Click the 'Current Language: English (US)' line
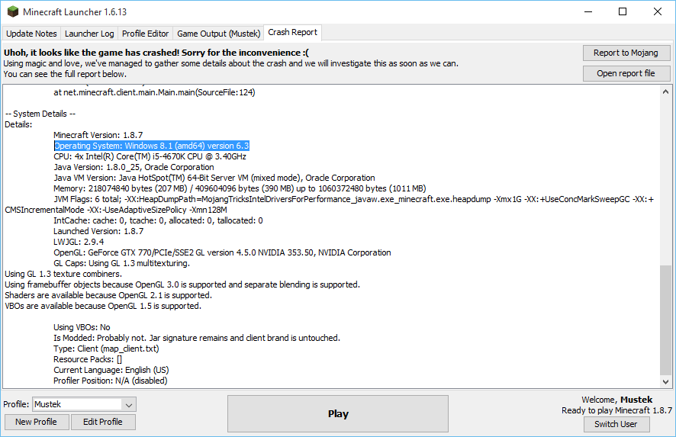This screenshot has height=437, width=676. point(111,370)
